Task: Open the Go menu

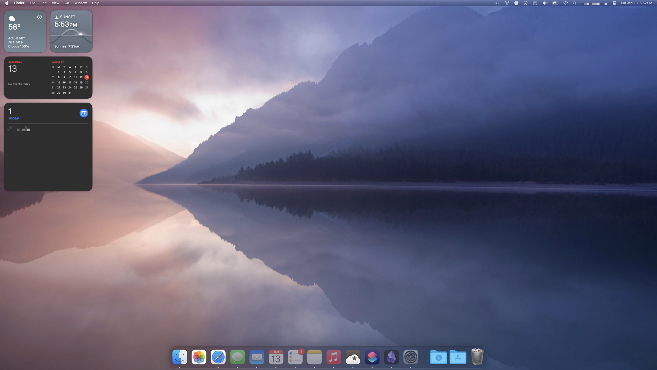Action: click(x=67, y=3)
